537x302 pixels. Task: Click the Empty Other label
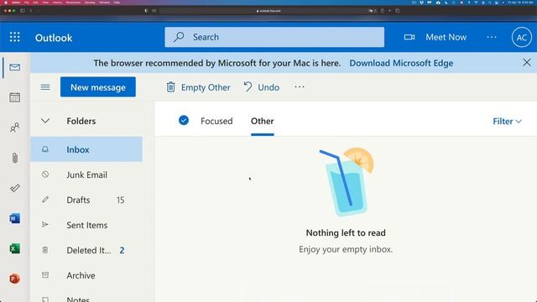pyautogui.click(x=206, y=87)
